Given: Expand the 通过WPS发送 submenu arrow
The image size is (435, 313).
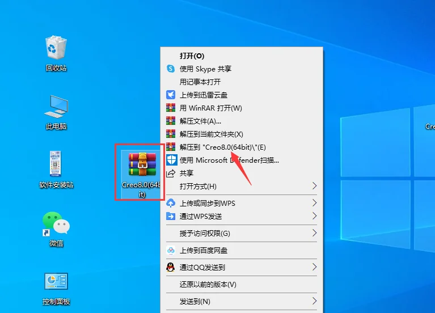Looking at the screenshot, I should pyautogui.click(x=314, y=216).
